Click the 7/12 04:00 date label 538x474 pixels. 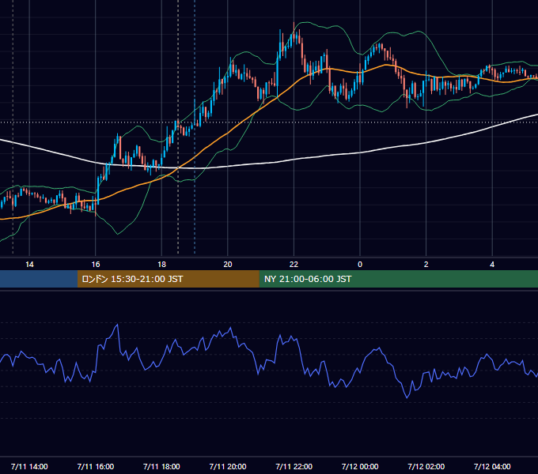coord(492,466)
